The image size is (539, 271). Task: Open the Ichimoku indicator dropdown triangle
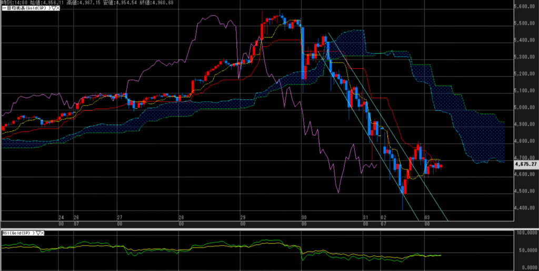[53, 9]
